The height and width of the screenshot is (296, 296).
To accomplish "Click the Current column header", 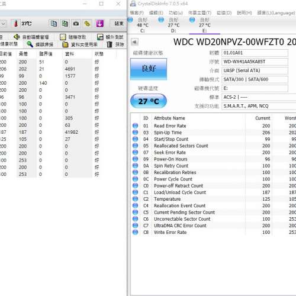I will click(x=262, y=118).
